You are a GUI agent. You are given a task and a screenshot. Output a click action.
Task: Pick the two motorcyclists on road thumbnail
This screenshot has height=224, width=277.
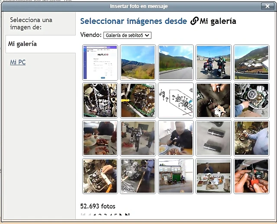(213, 63)
